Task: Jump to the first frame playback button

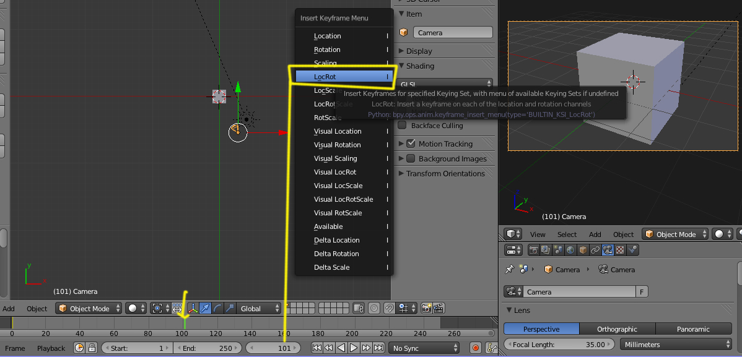Action: coord(316,348)
